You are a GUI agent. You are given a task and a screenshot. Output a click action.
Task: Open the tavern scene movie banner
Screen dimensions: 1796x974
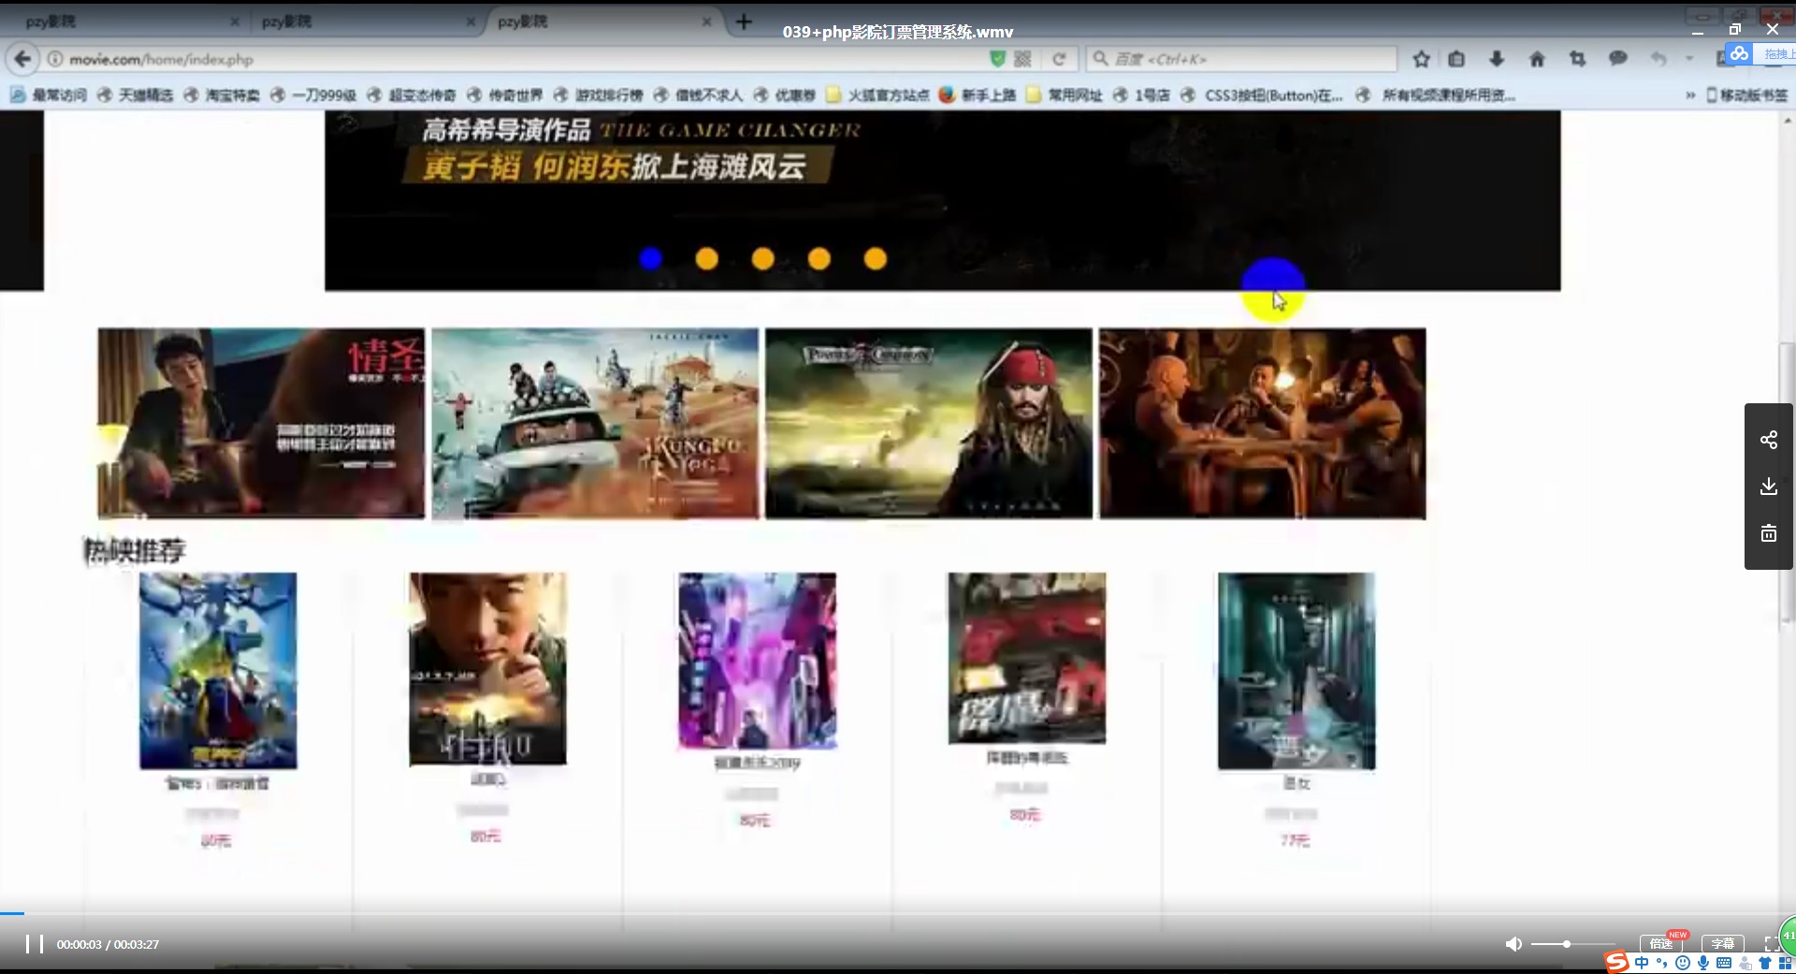click(x=1263, y=423)
